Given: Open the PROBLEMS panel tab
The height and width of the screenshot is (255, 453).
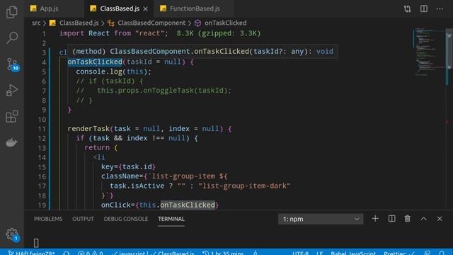Looking at the screenshot, I should pyautogui.click(x=48, y=219).
